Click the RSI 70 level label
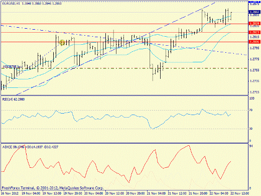The width and height of the screenshot is (261, 196). pos(251,110)
